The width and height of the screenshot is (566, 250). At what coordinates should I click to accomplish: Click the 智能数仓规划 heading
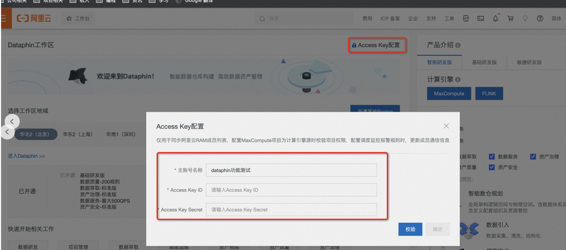[485, 194]
